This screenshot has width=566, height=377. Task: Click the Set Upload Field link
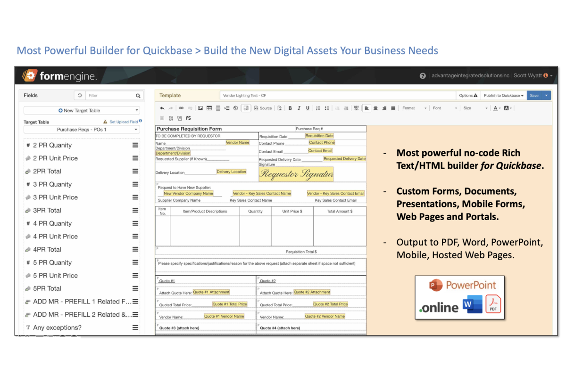[124, 121]
